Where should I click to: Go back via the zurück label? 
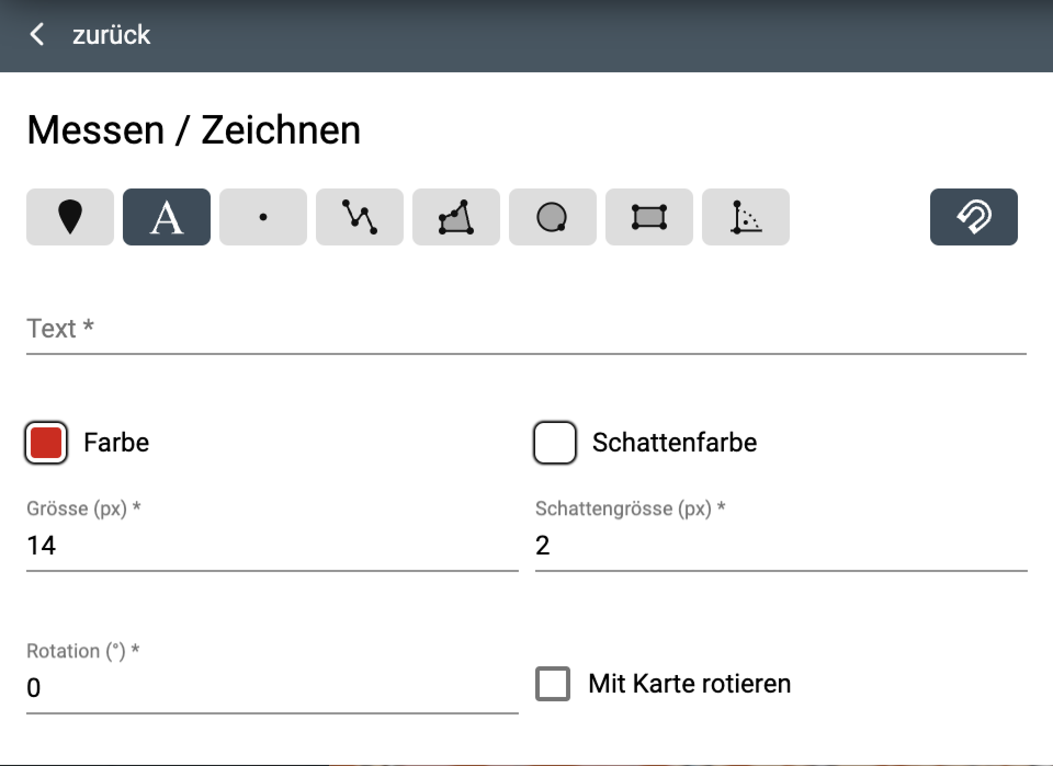(111, 35)
